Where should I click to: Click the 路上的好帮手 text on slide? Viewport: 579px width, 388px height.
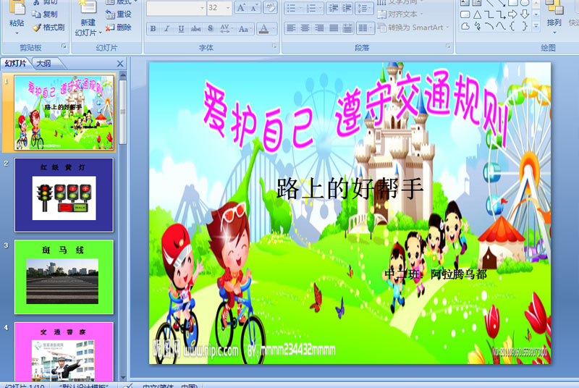(350, 188)
